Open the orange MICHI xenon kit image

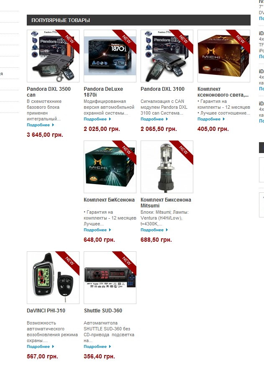pyautogui.click(x=223, y=56)
